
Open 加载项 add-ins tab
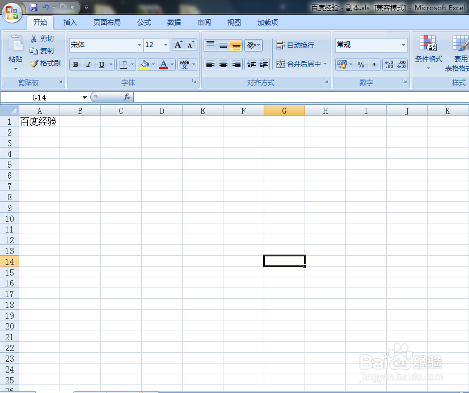click(268, 23)
